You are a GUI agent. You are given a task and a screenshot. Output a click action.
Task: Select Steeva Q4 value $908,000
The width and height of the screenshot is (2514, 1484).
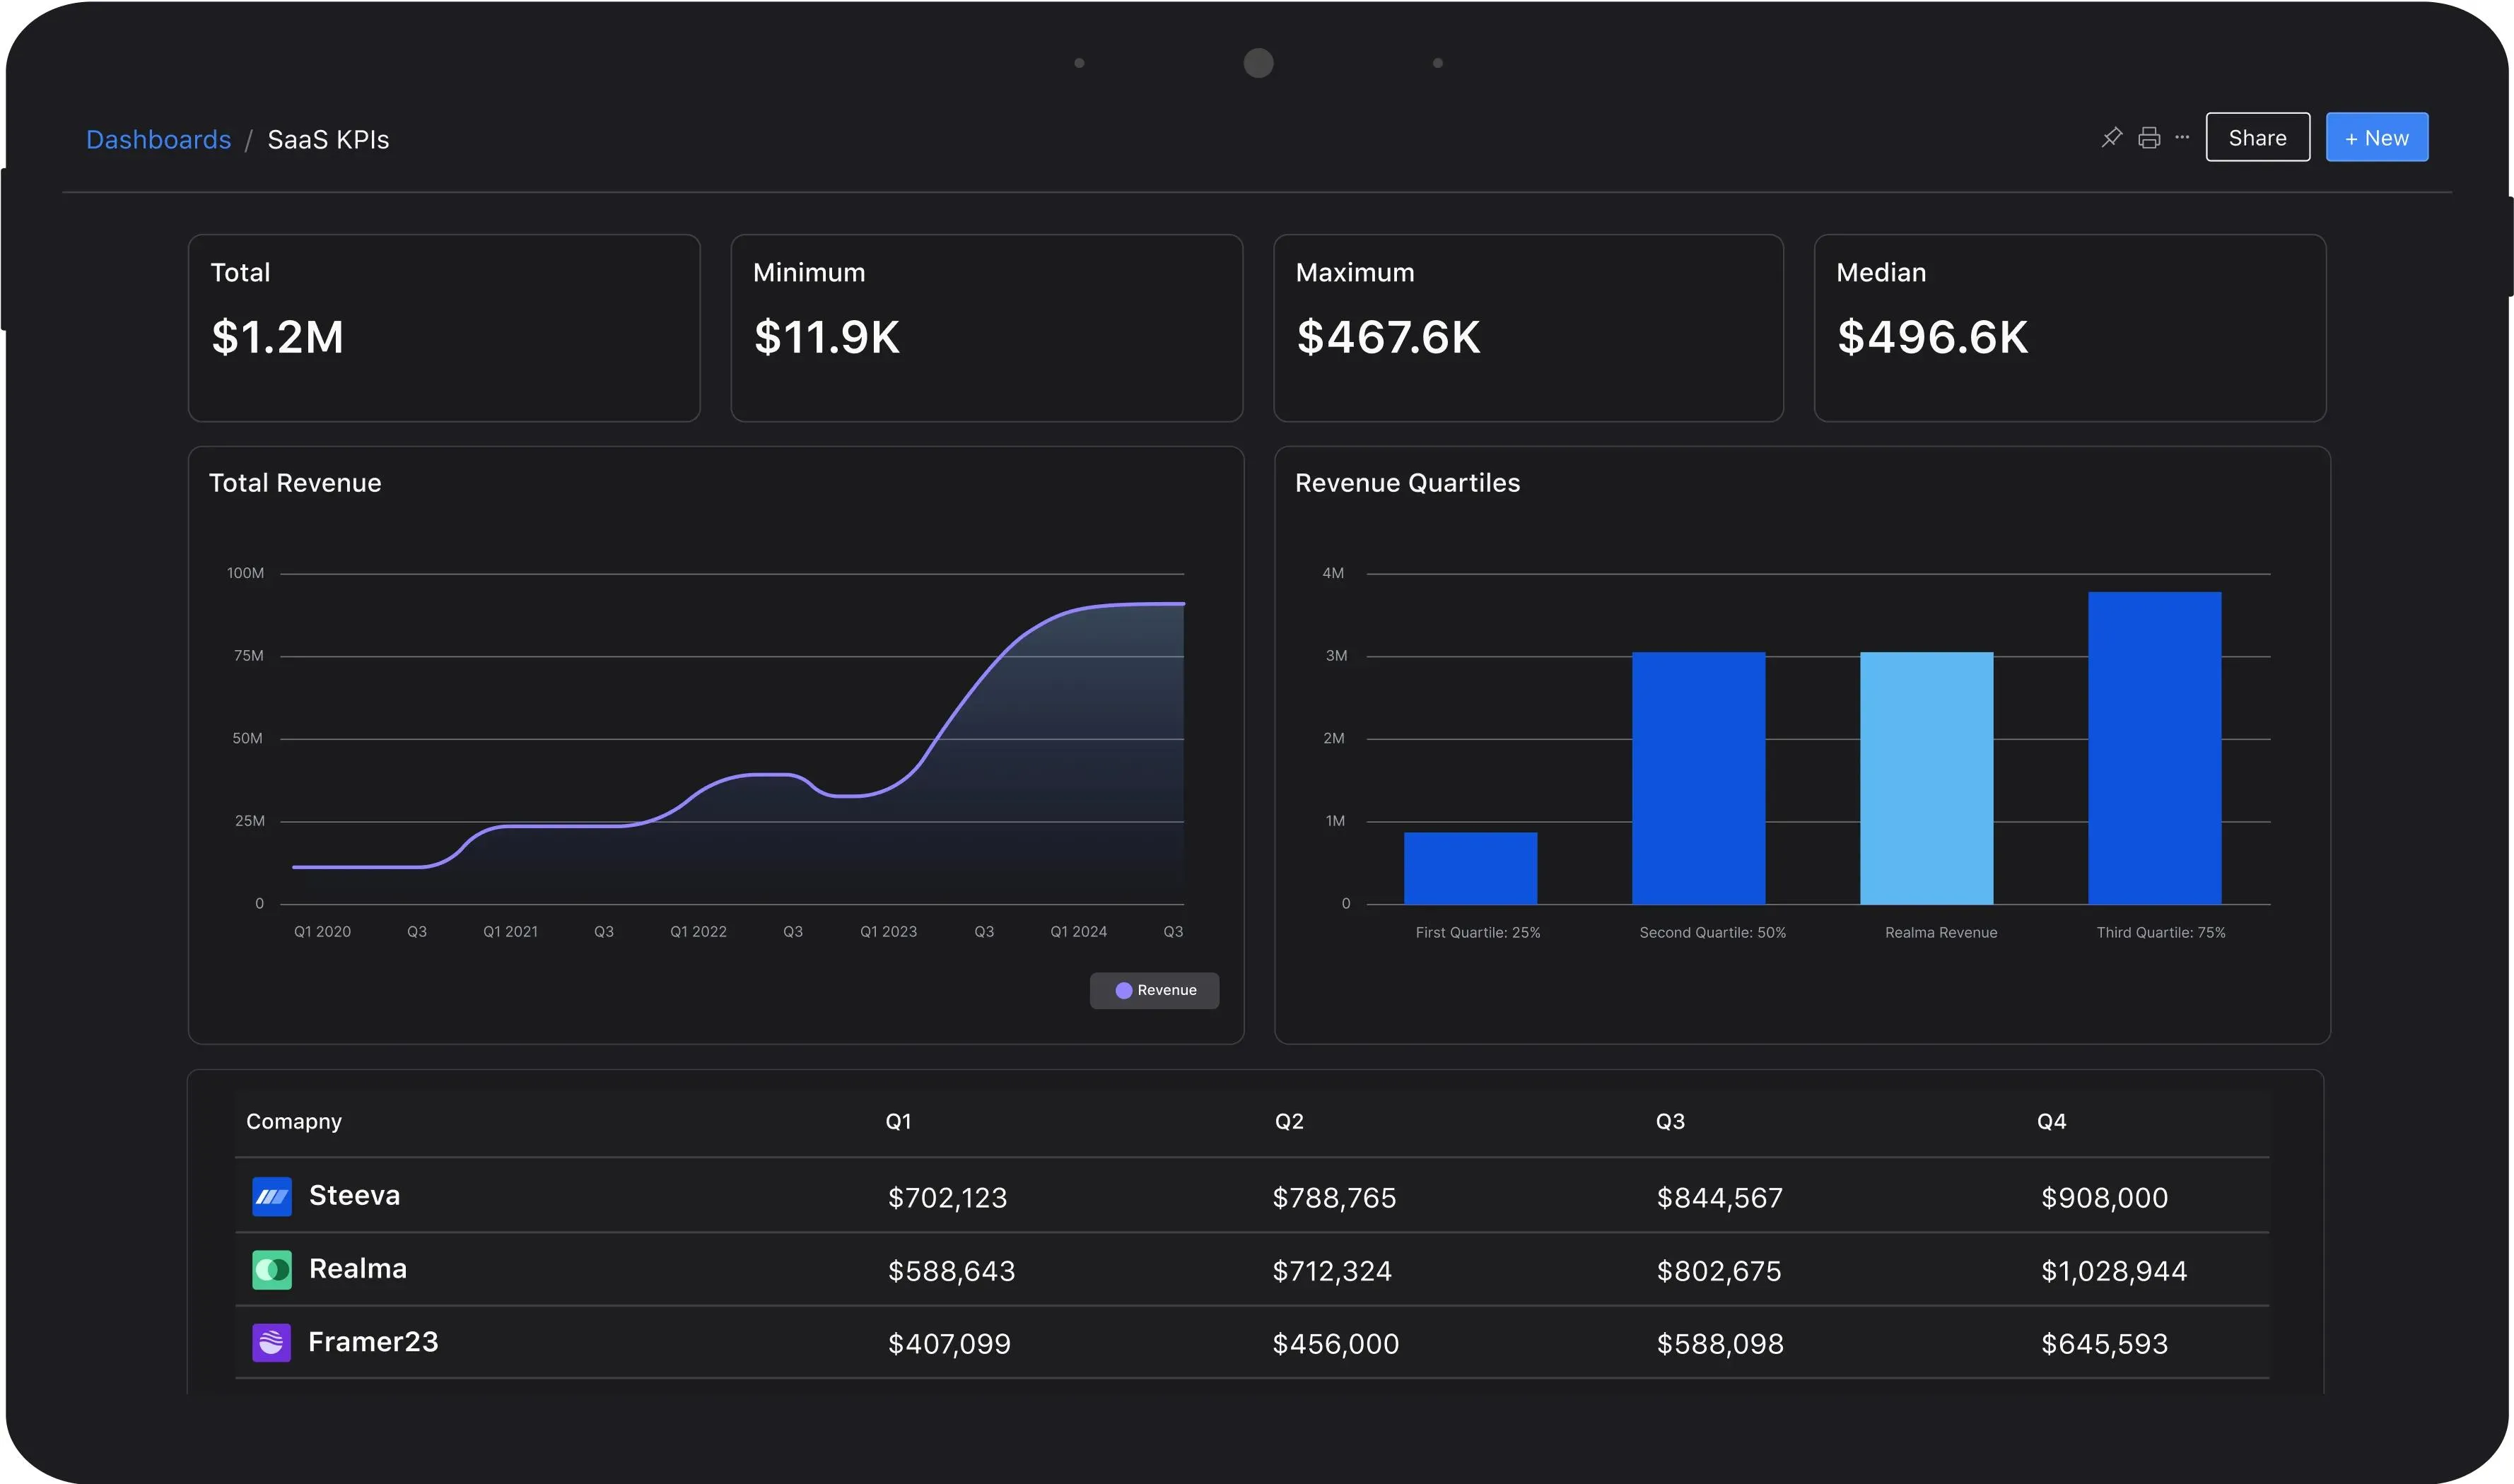(x=2105, y=1198)
